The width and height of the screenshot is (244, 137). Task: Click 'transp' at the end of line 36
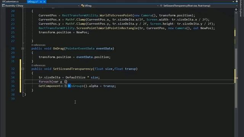pos(109,86)
